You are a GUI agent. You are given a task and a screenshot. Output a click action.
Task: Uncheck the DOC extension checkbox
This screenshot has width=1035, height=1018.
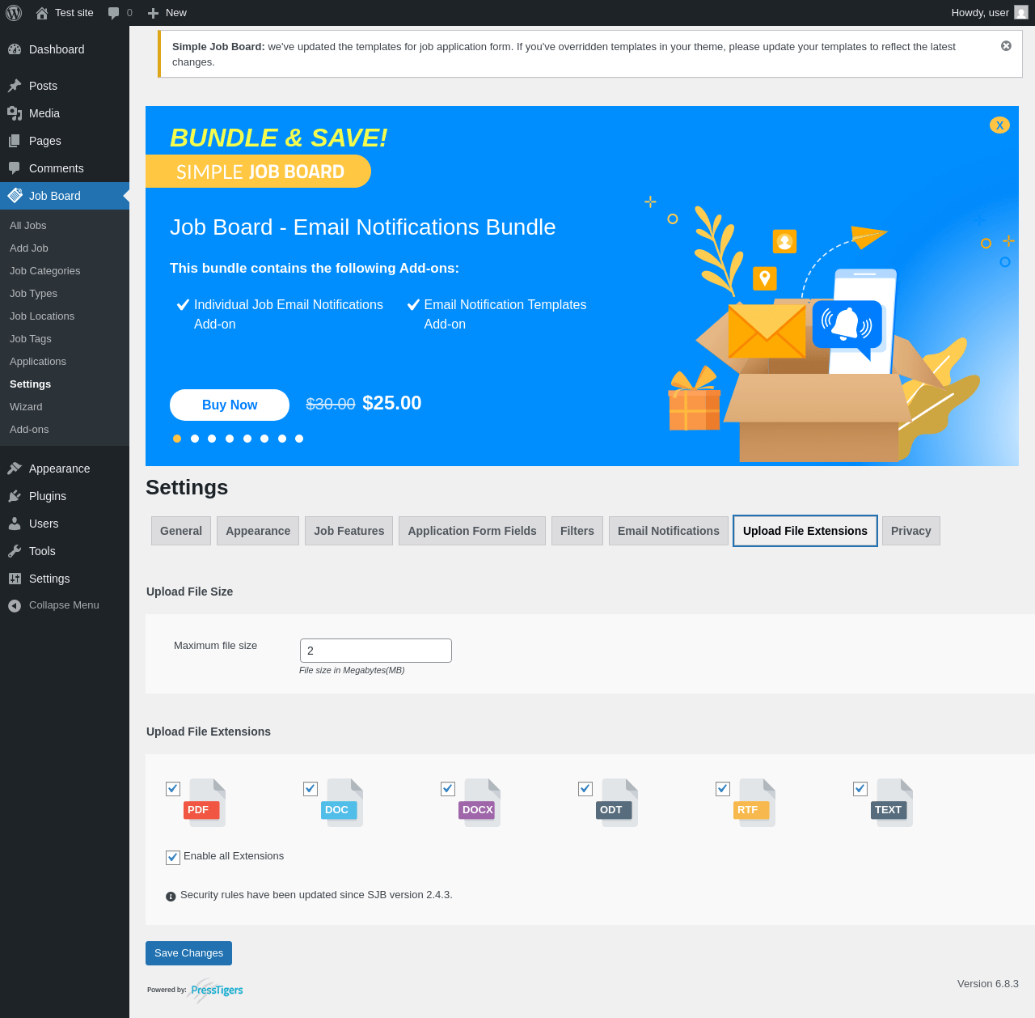pos(310,789)
